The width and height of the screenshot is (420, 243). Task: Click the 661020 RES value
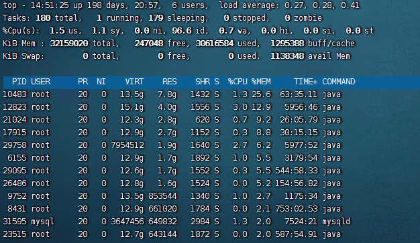click(x=163, y=208)
